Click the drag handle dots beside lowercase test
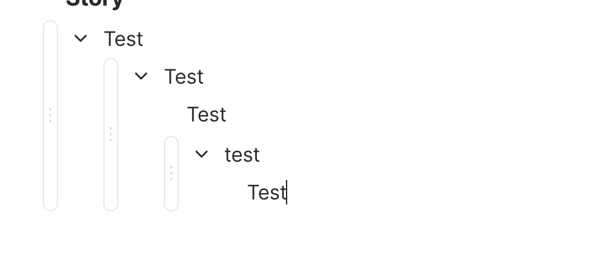This screenshot has height=263, width=616. point(171,173)
